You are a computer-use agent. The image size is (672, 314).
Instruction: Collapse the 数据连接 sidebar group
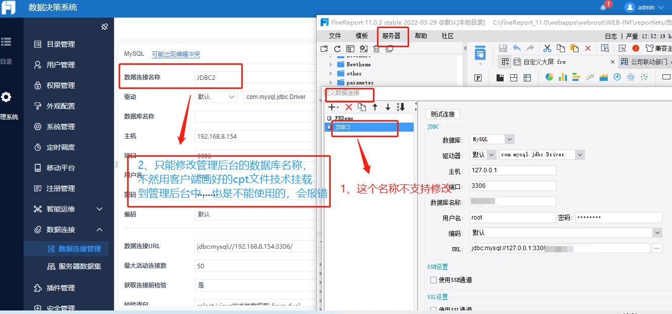pyautogui.click(x=68, y=230)
